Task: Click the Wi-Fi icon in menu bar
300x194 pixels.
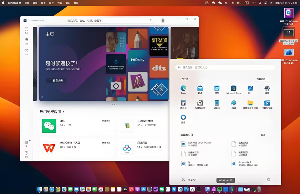Action: 254,3
